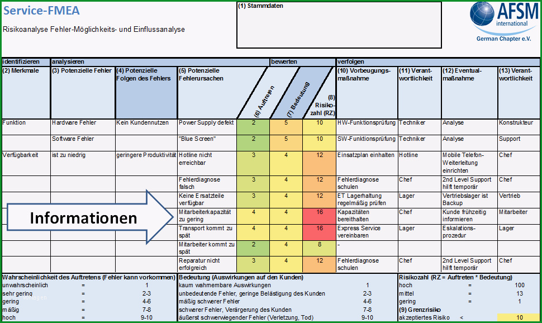Viewport: 542px width, 323px height.
Task: Select the Mitarbeiterkapazität zu gering cell
Action: [x=207, y=216]
